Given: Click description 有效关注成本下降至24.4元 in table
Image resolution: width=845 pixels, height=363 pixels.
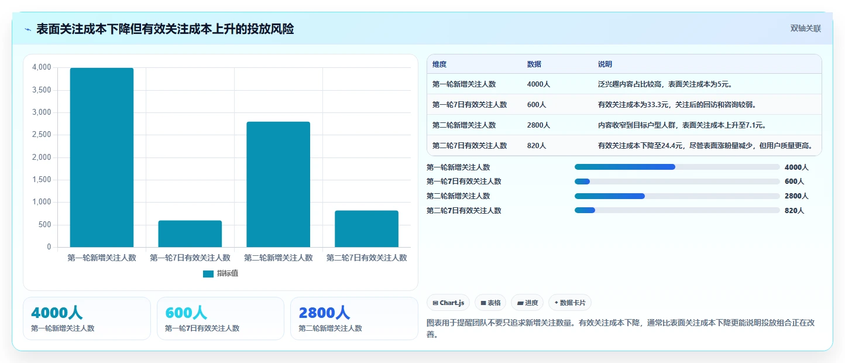Looking at the screenshot, I should pyautogui.click(x=706, y=146).
